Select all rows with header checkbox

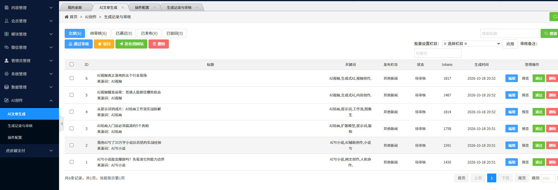(x=71, y=64)
